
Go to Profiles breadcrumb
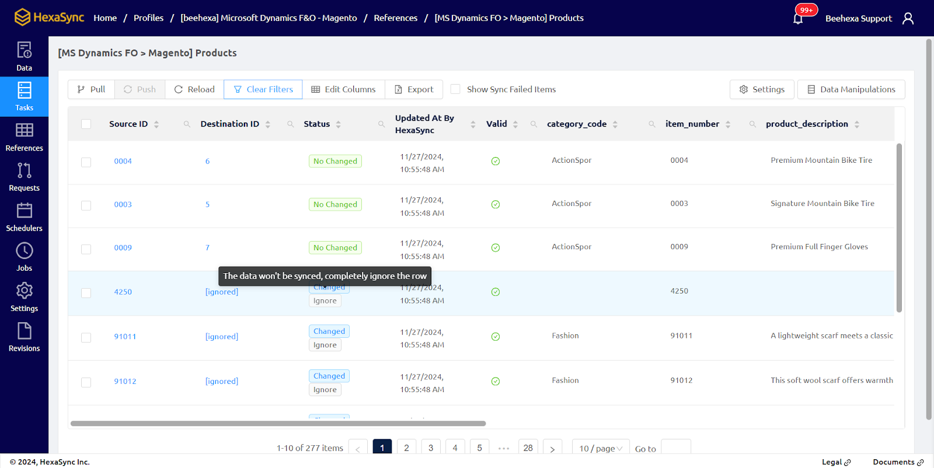tap(148, 18)
